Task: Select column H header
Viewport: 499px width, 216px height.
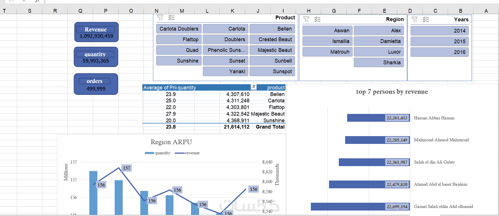Action: click(x=309, y=11)
